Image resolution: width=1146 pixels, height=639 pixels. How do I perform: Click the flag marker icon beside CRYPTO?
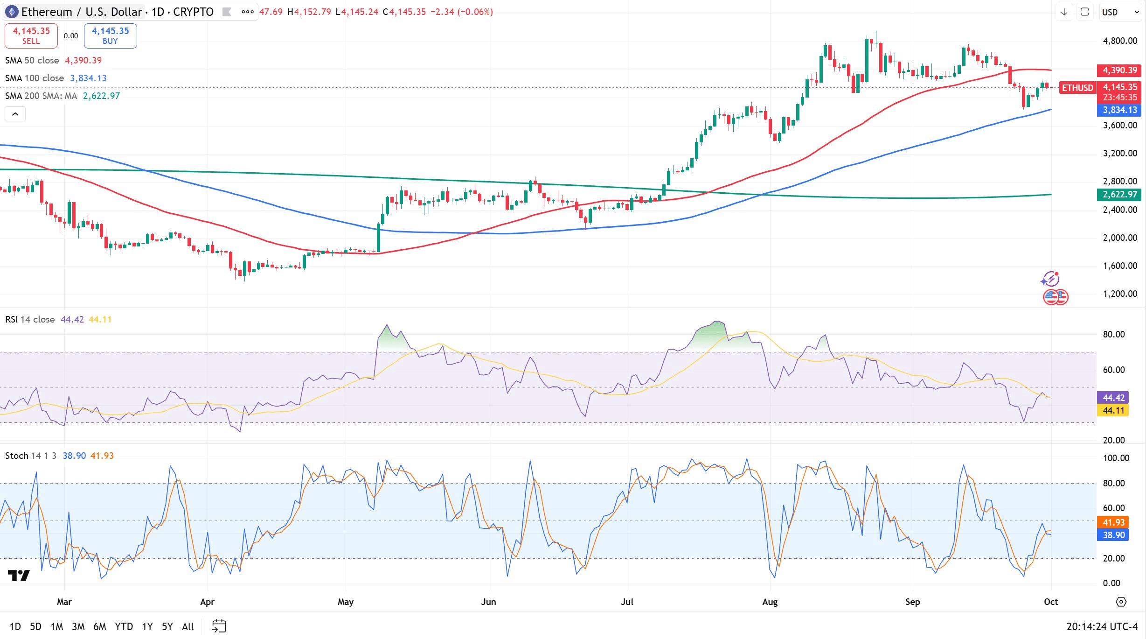pyautogui.click(x=227, y=12)
